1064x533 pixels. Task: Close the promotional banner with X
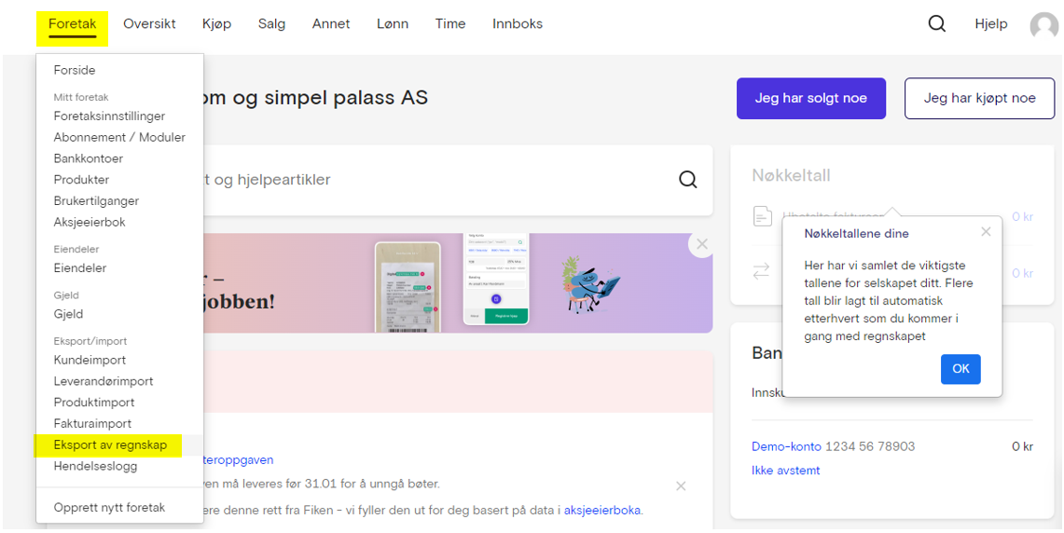point(702,244)
